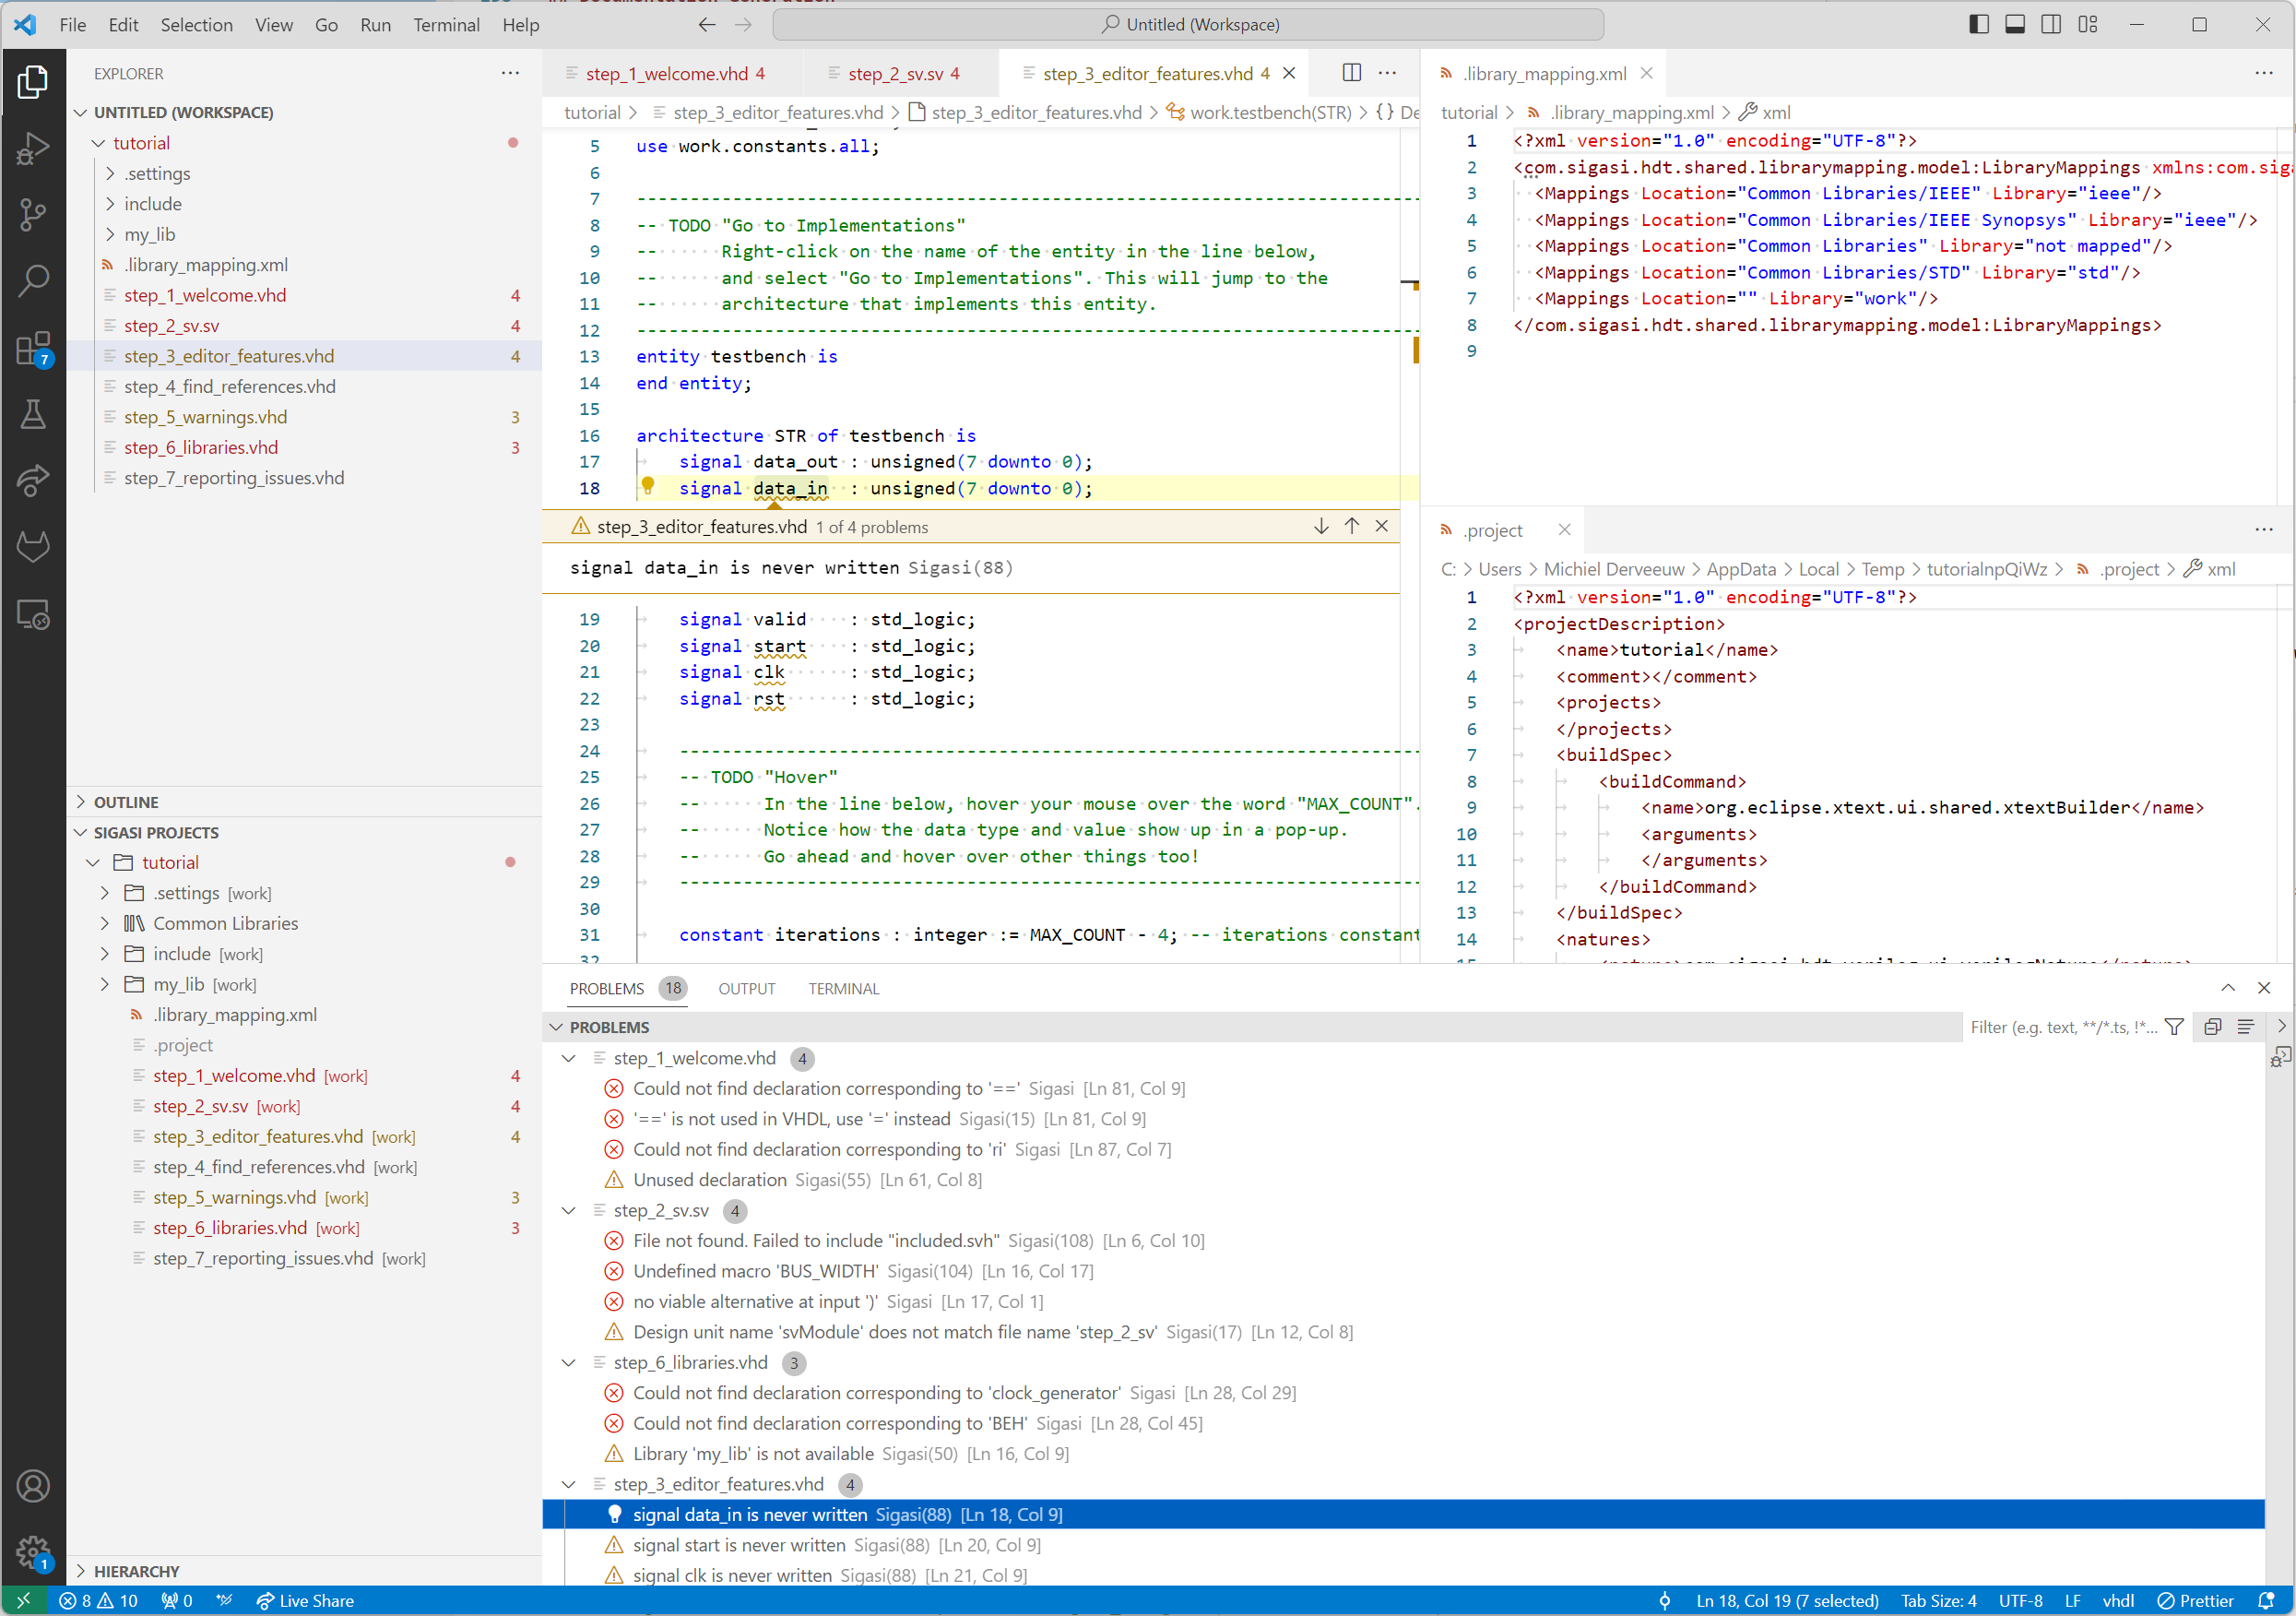Open Run and Debug view

[33, 149]
